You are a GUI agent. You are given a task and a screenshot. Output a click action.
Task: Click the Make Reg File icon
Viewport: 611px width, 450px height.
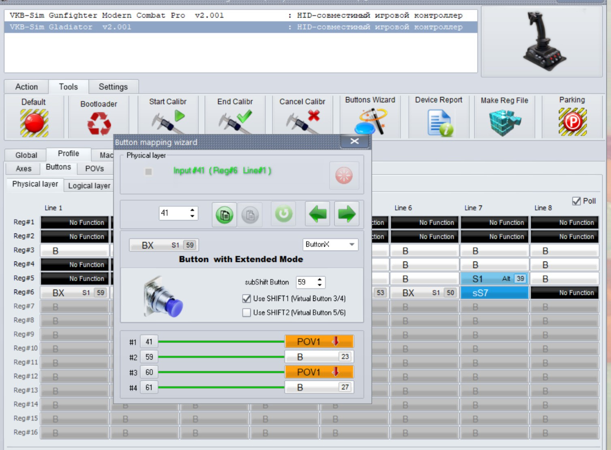[x=505, y=123]
